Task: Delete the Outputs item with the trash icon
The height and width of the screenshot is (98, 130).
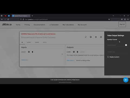Action: [77, 52]
